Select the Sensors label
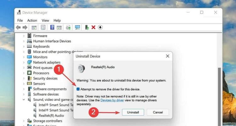236x126 pixels. tap(39, 84)
